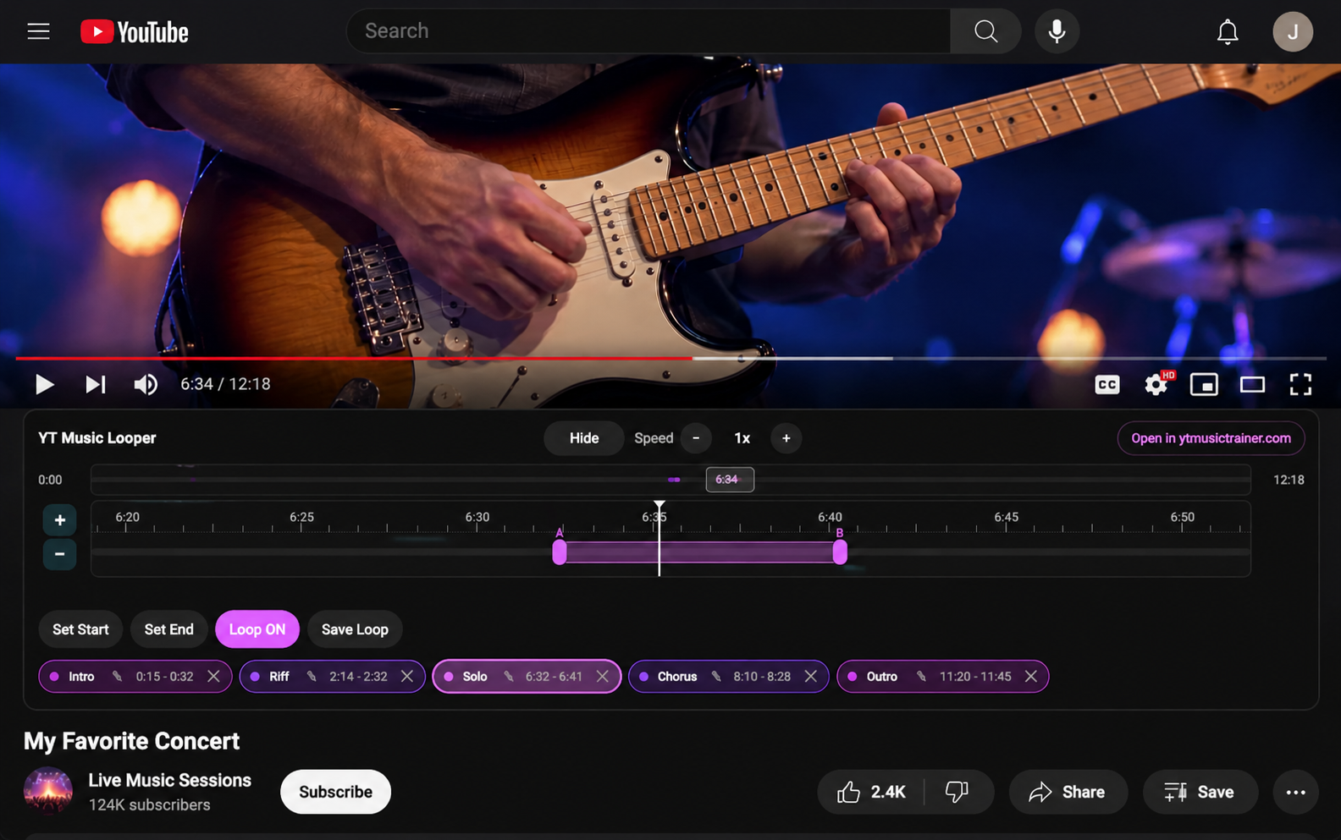Edit the Solo loop name
This screenshot has height=840, width=1341.
pyautogui.click(x=509, y=677)
